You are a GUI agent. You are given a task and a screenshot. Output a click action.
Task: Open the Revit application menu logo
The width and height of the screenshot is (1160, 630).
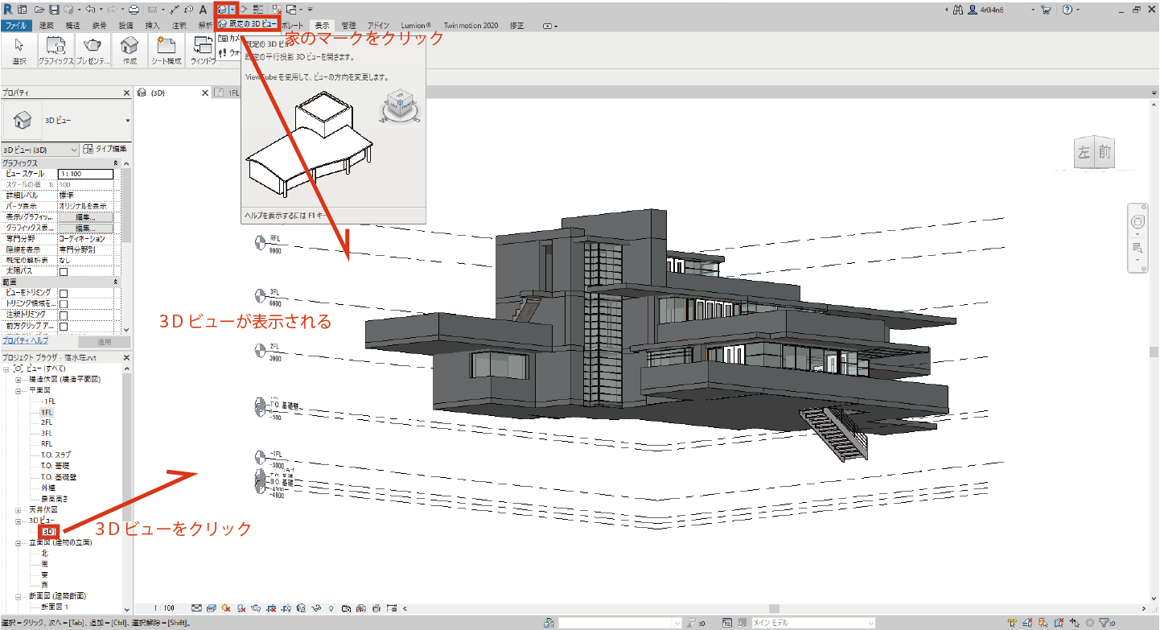tap(7, 10)
